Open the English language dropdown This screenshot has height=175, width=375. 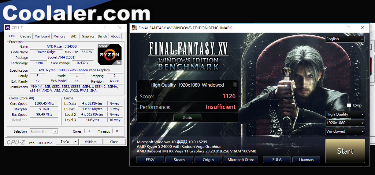[x=345, y=39]
